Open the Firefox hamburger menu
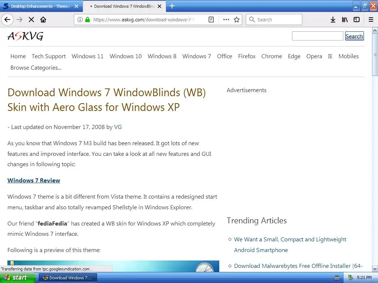 tap(371, 20)
